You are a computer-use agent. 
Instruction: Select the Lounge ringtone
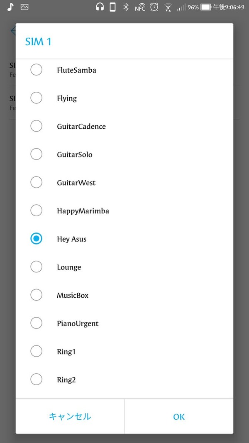click(124, 267)
